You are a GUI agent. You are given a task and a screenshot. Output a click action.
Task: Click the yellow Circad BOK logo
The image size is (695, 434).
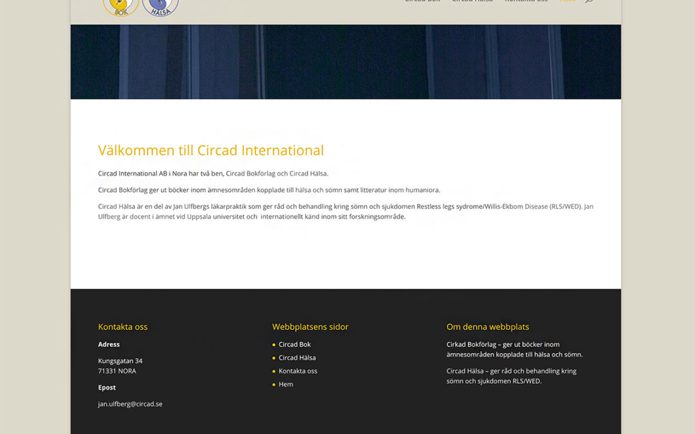click(120, 7)
